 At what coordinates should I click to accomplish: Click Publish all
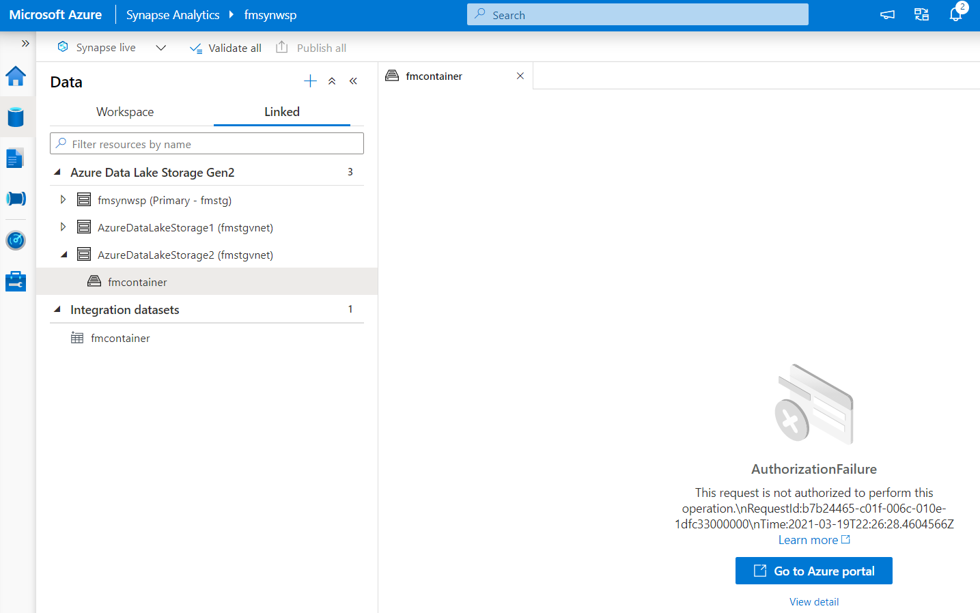(x=311, y=48)
